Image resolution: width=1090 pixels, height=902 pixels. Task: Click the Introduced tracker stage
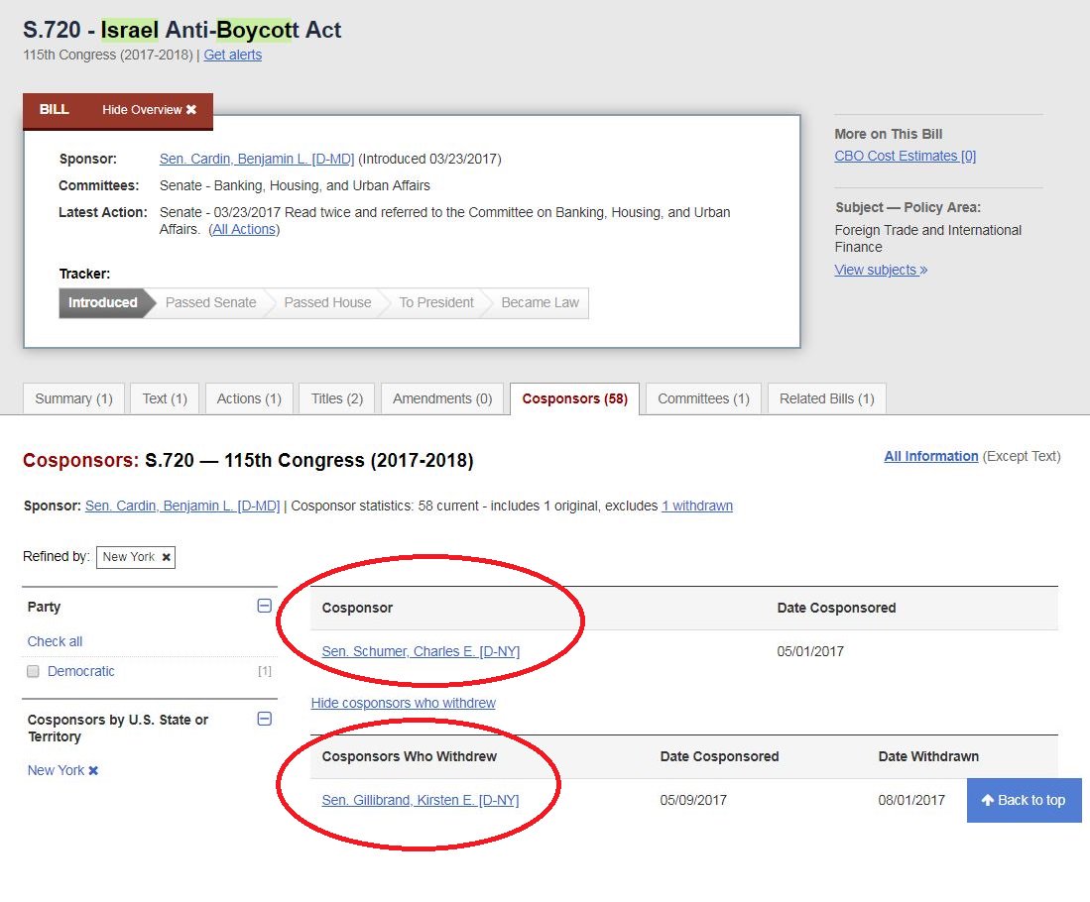(103, 303)
